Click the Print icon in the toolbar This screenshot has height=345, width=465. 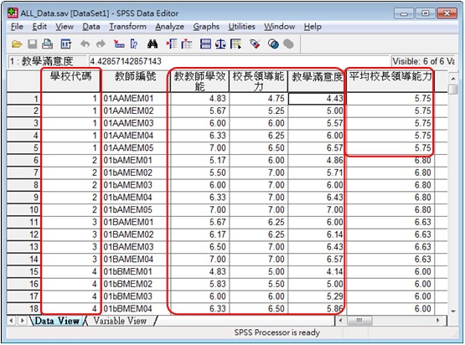click(x=47, y=44)
